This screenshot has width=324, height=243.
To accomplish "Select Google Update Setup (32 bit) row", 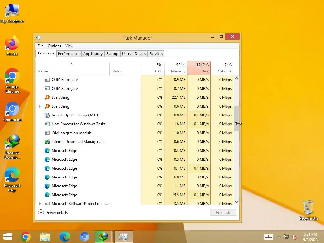I will tap(135, 115).
